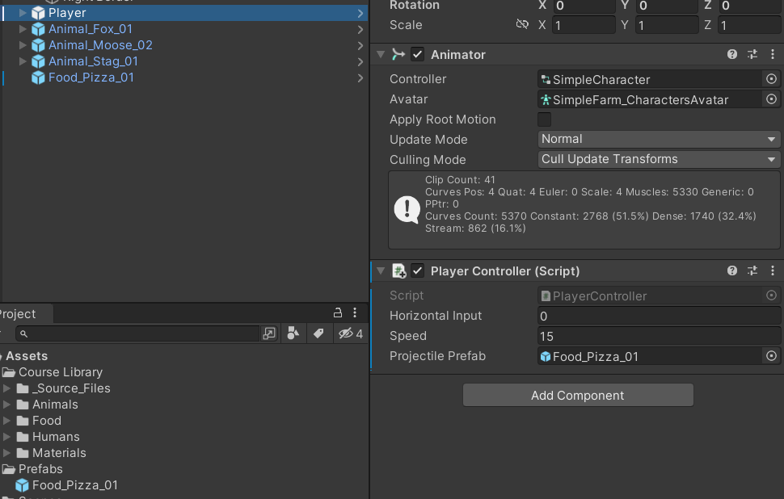Image resolution: width=784 pixels, height=499 pixels.
Task: Toggle constrained proportions link on Scale
Action: pos(522,24)
